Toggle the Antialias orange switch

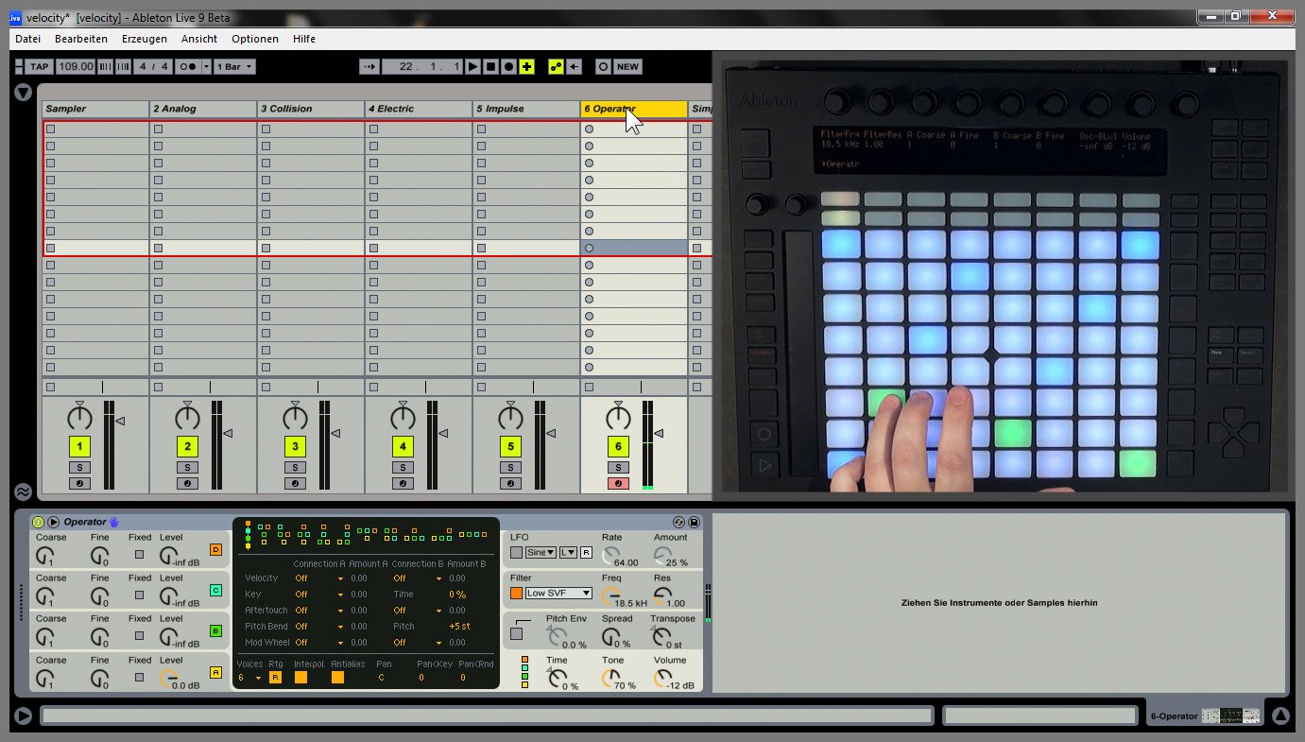tap(337, 677)
